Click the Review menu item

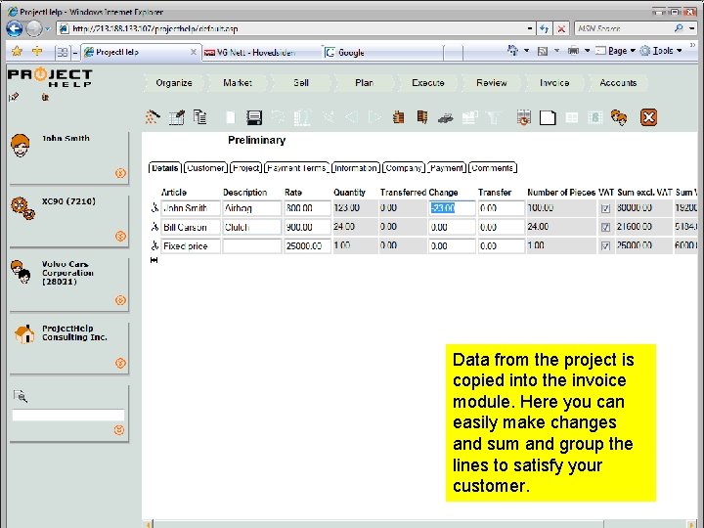492,82
